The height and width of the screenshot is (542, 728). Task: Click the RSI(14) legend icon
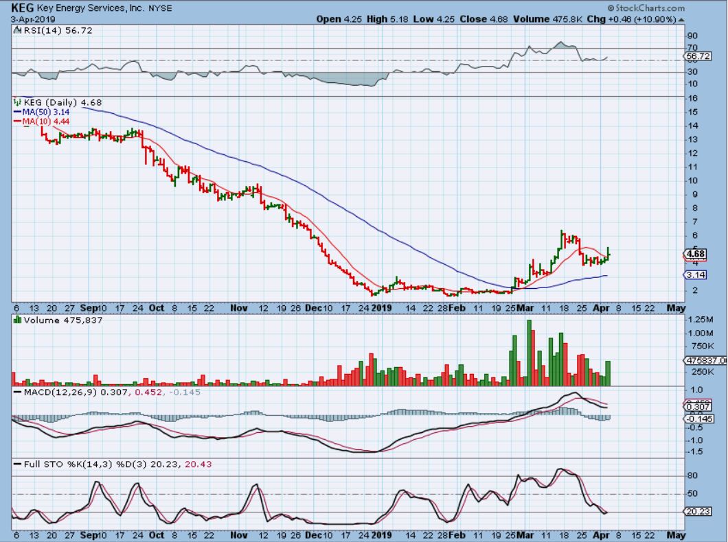pyautogui.click(x=17, y=31)
